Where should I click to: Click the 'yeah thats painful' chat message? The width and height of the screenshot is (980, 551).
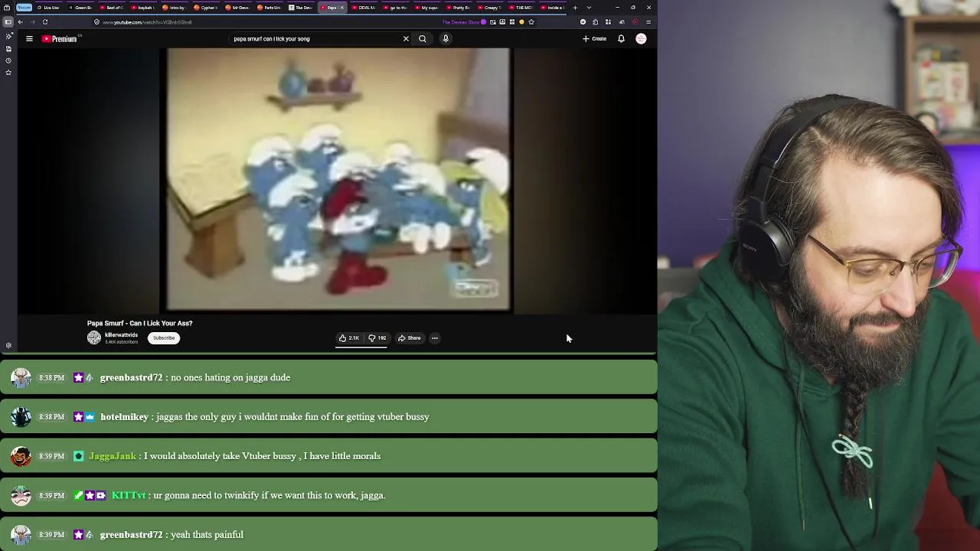207,535
